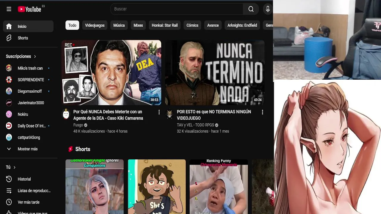Open the Oathbreaker Knight short

point(94,187)
